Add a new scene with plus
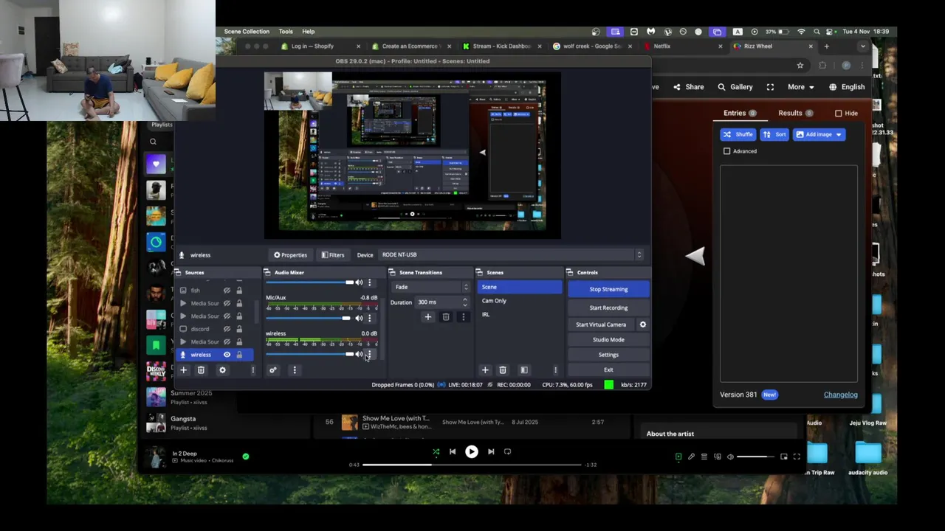This screenshot has height=531, width=945. [x=485, y=370]
